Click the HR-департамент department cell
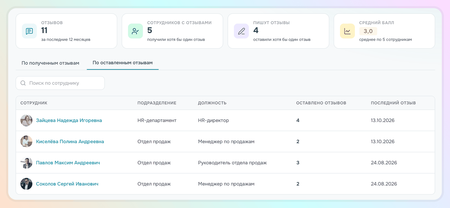This screenshot has width=450, height=208. (x=157, y=120)
